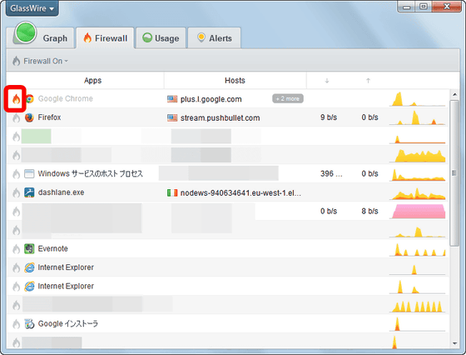Select the stream.pushbullet.com host
The height and width of the screenshot is (355, 466).
click(220, 117)
